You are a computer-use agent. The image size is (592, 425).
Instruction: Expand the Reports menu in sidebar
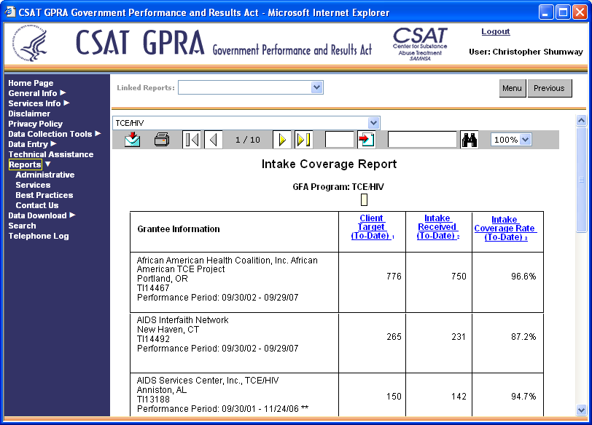point(25,164)
